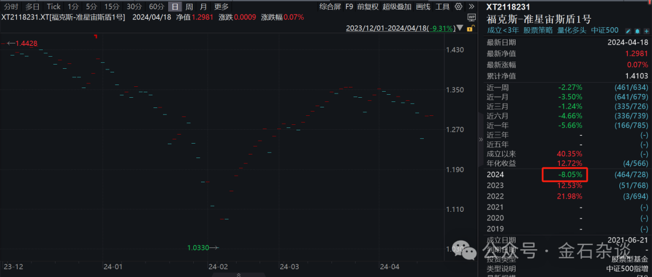This screenshot has width=652, height=277.
Task: Open the 综合屏 view
Action: point(330,7)
